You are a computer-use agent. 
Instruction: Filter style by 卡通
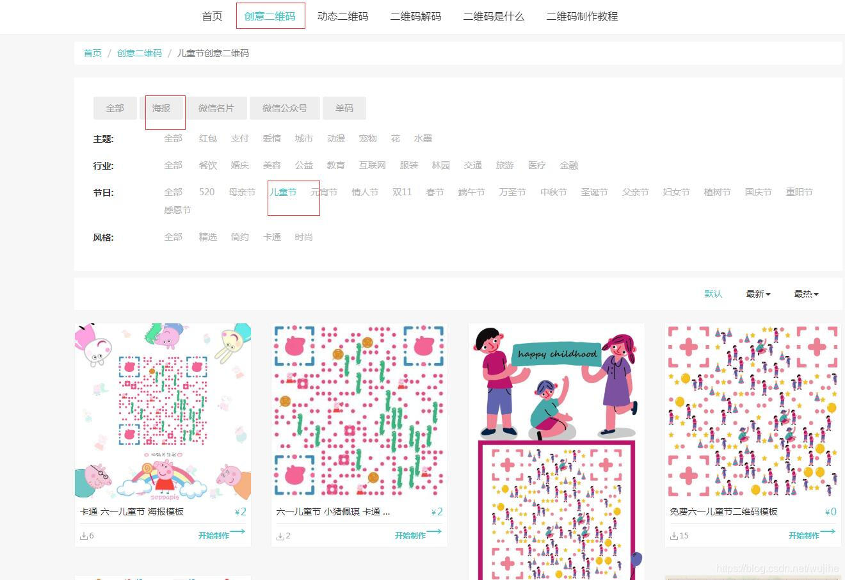pos(272,237)
